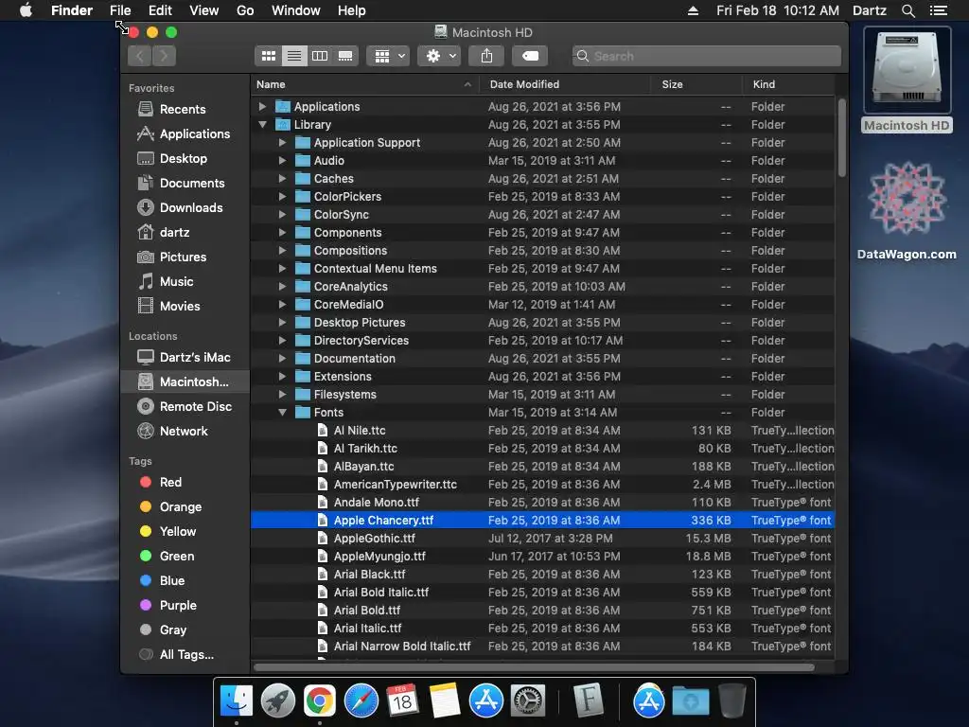Image resolution: width=969 pixels, height=727 pixels.
Task: Open Applications in the sidebar
Action: tap(184, 134)
